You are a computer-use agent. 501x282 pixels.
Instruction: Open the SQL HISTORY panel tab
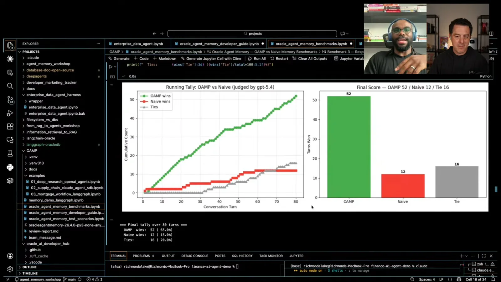click(242, 256)
